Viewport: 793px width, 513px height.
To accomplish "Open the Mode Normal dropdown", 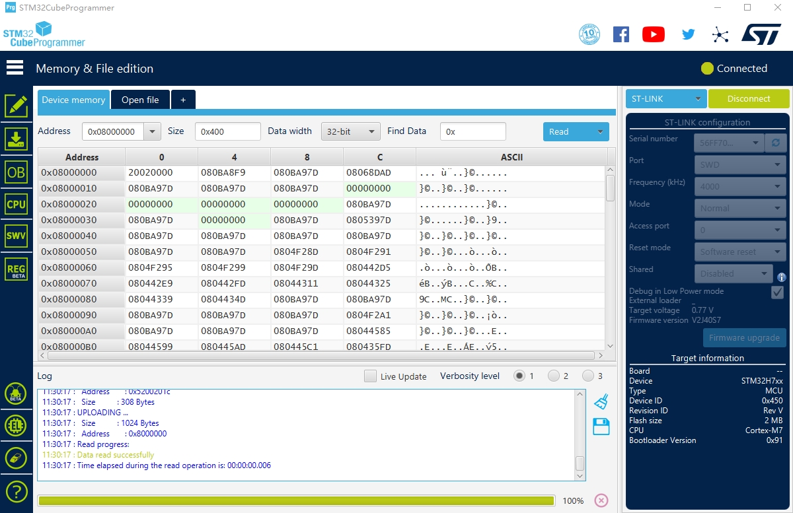I will coord(739,208).
